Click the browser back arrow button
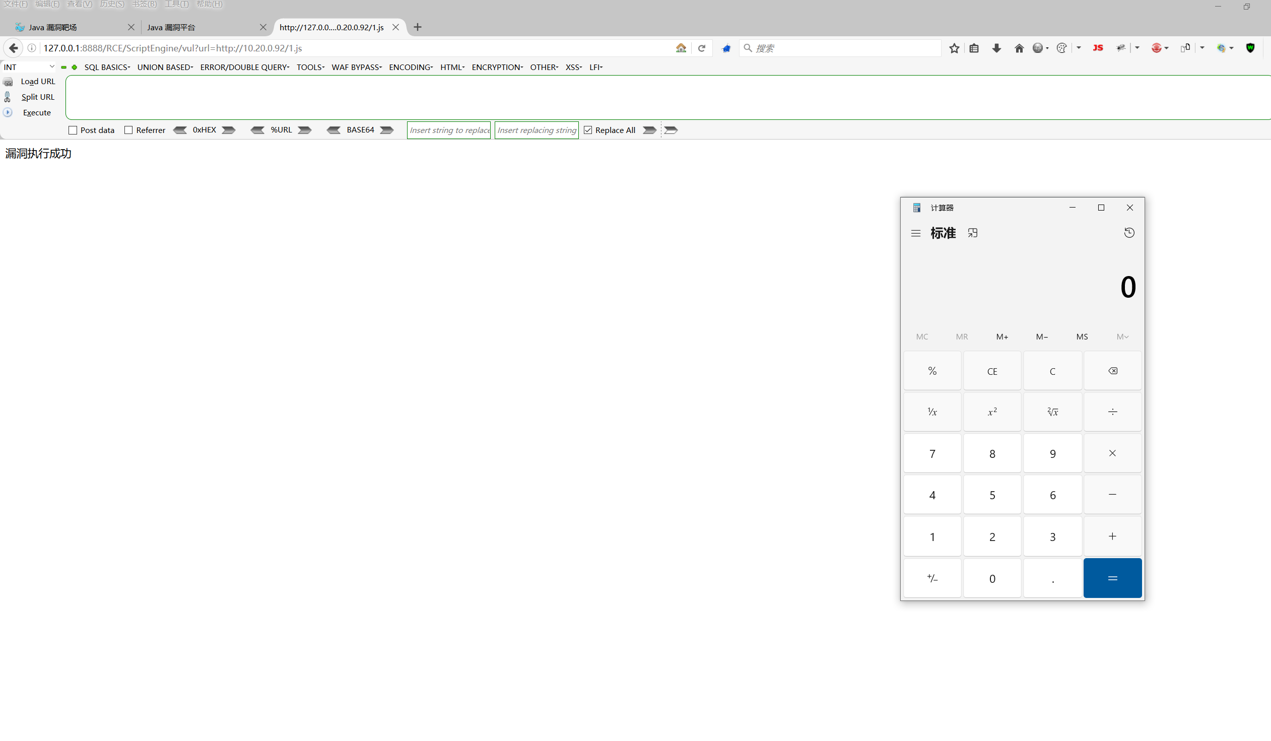Screen dimensions: 1271x741 coord(14,48)
